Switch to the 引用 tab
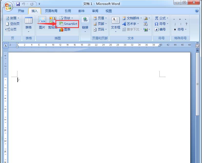The width and height of the screenshot is (202, 163). coord(68,11)
